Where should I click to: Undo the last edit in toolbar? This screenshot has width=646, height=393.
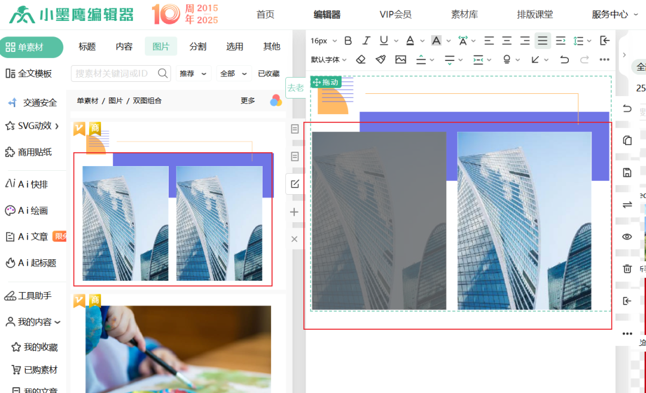point(564,60)
